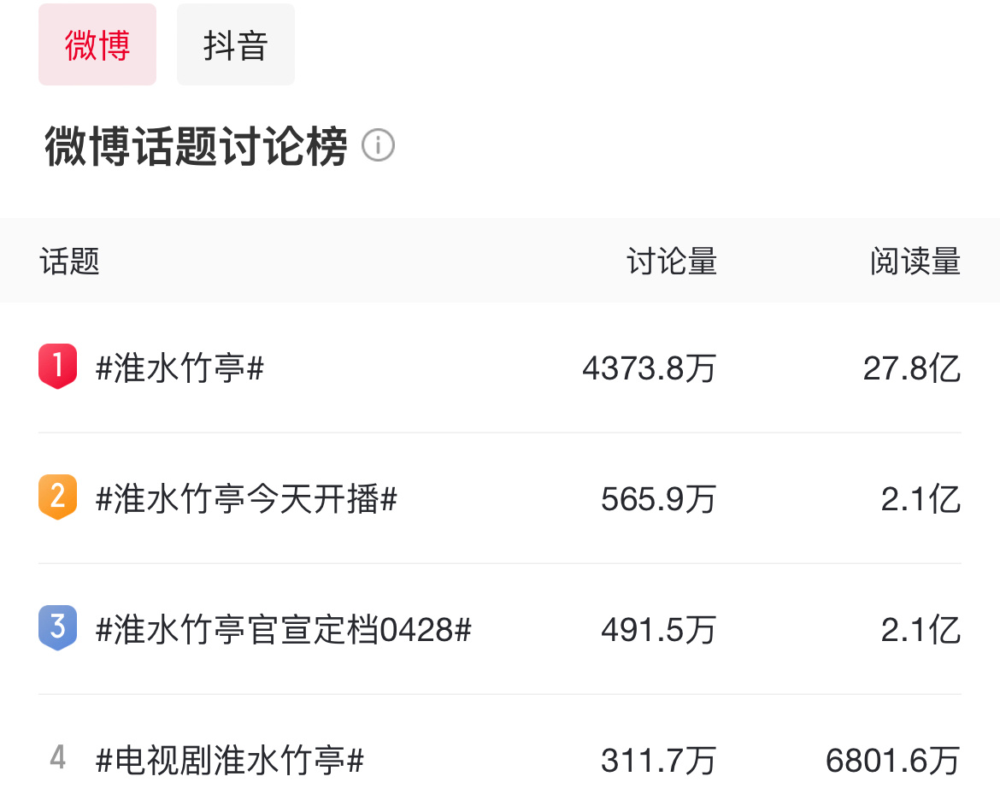Click read count 27.8亿
The image size is (1000, 800).
coord(912,368)
